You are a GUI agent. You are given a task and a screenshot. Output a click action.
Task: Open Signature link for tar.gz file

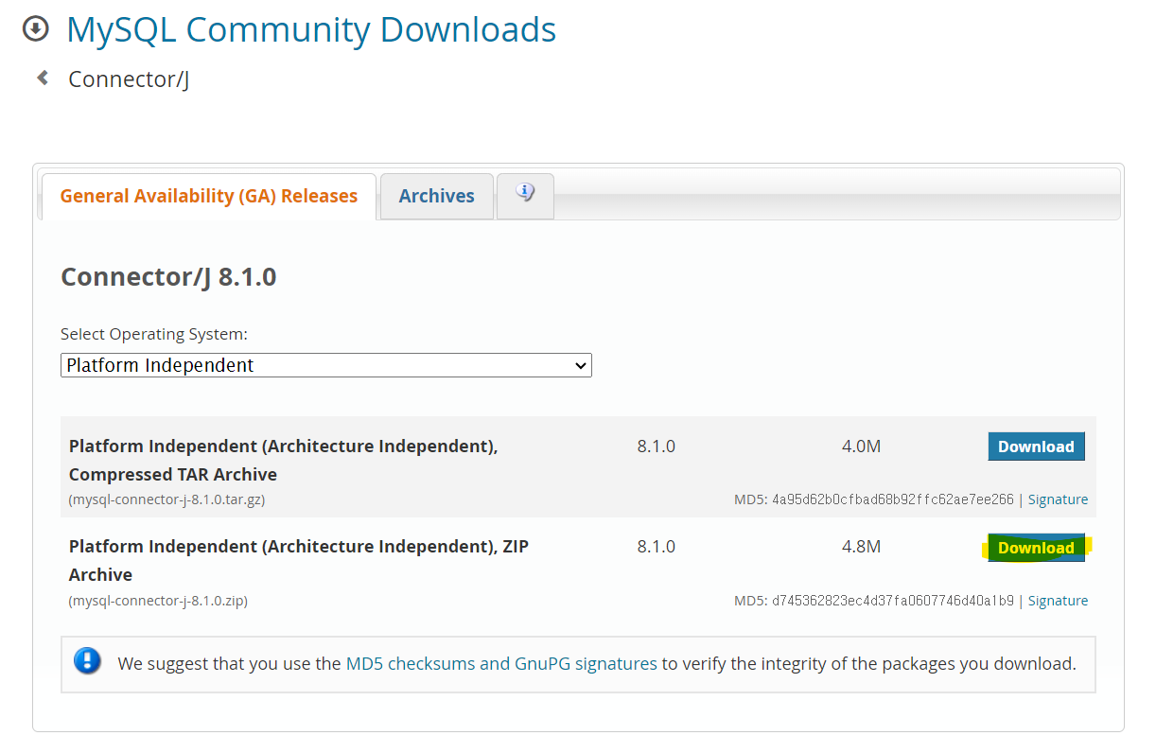click(1058, 499)
